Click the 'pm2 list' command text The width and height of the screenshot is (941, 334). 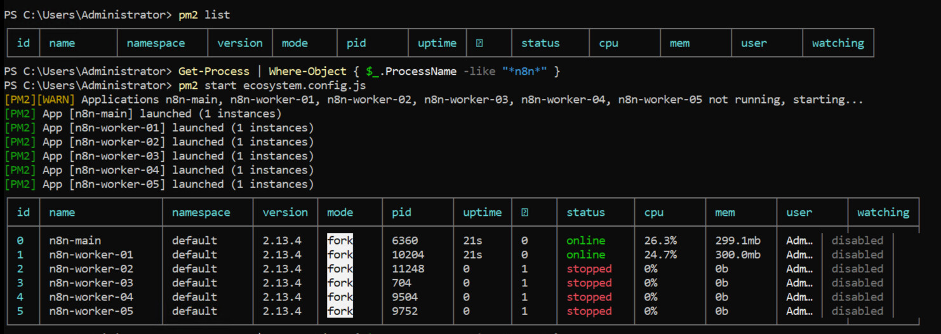(x=204, y=15)
